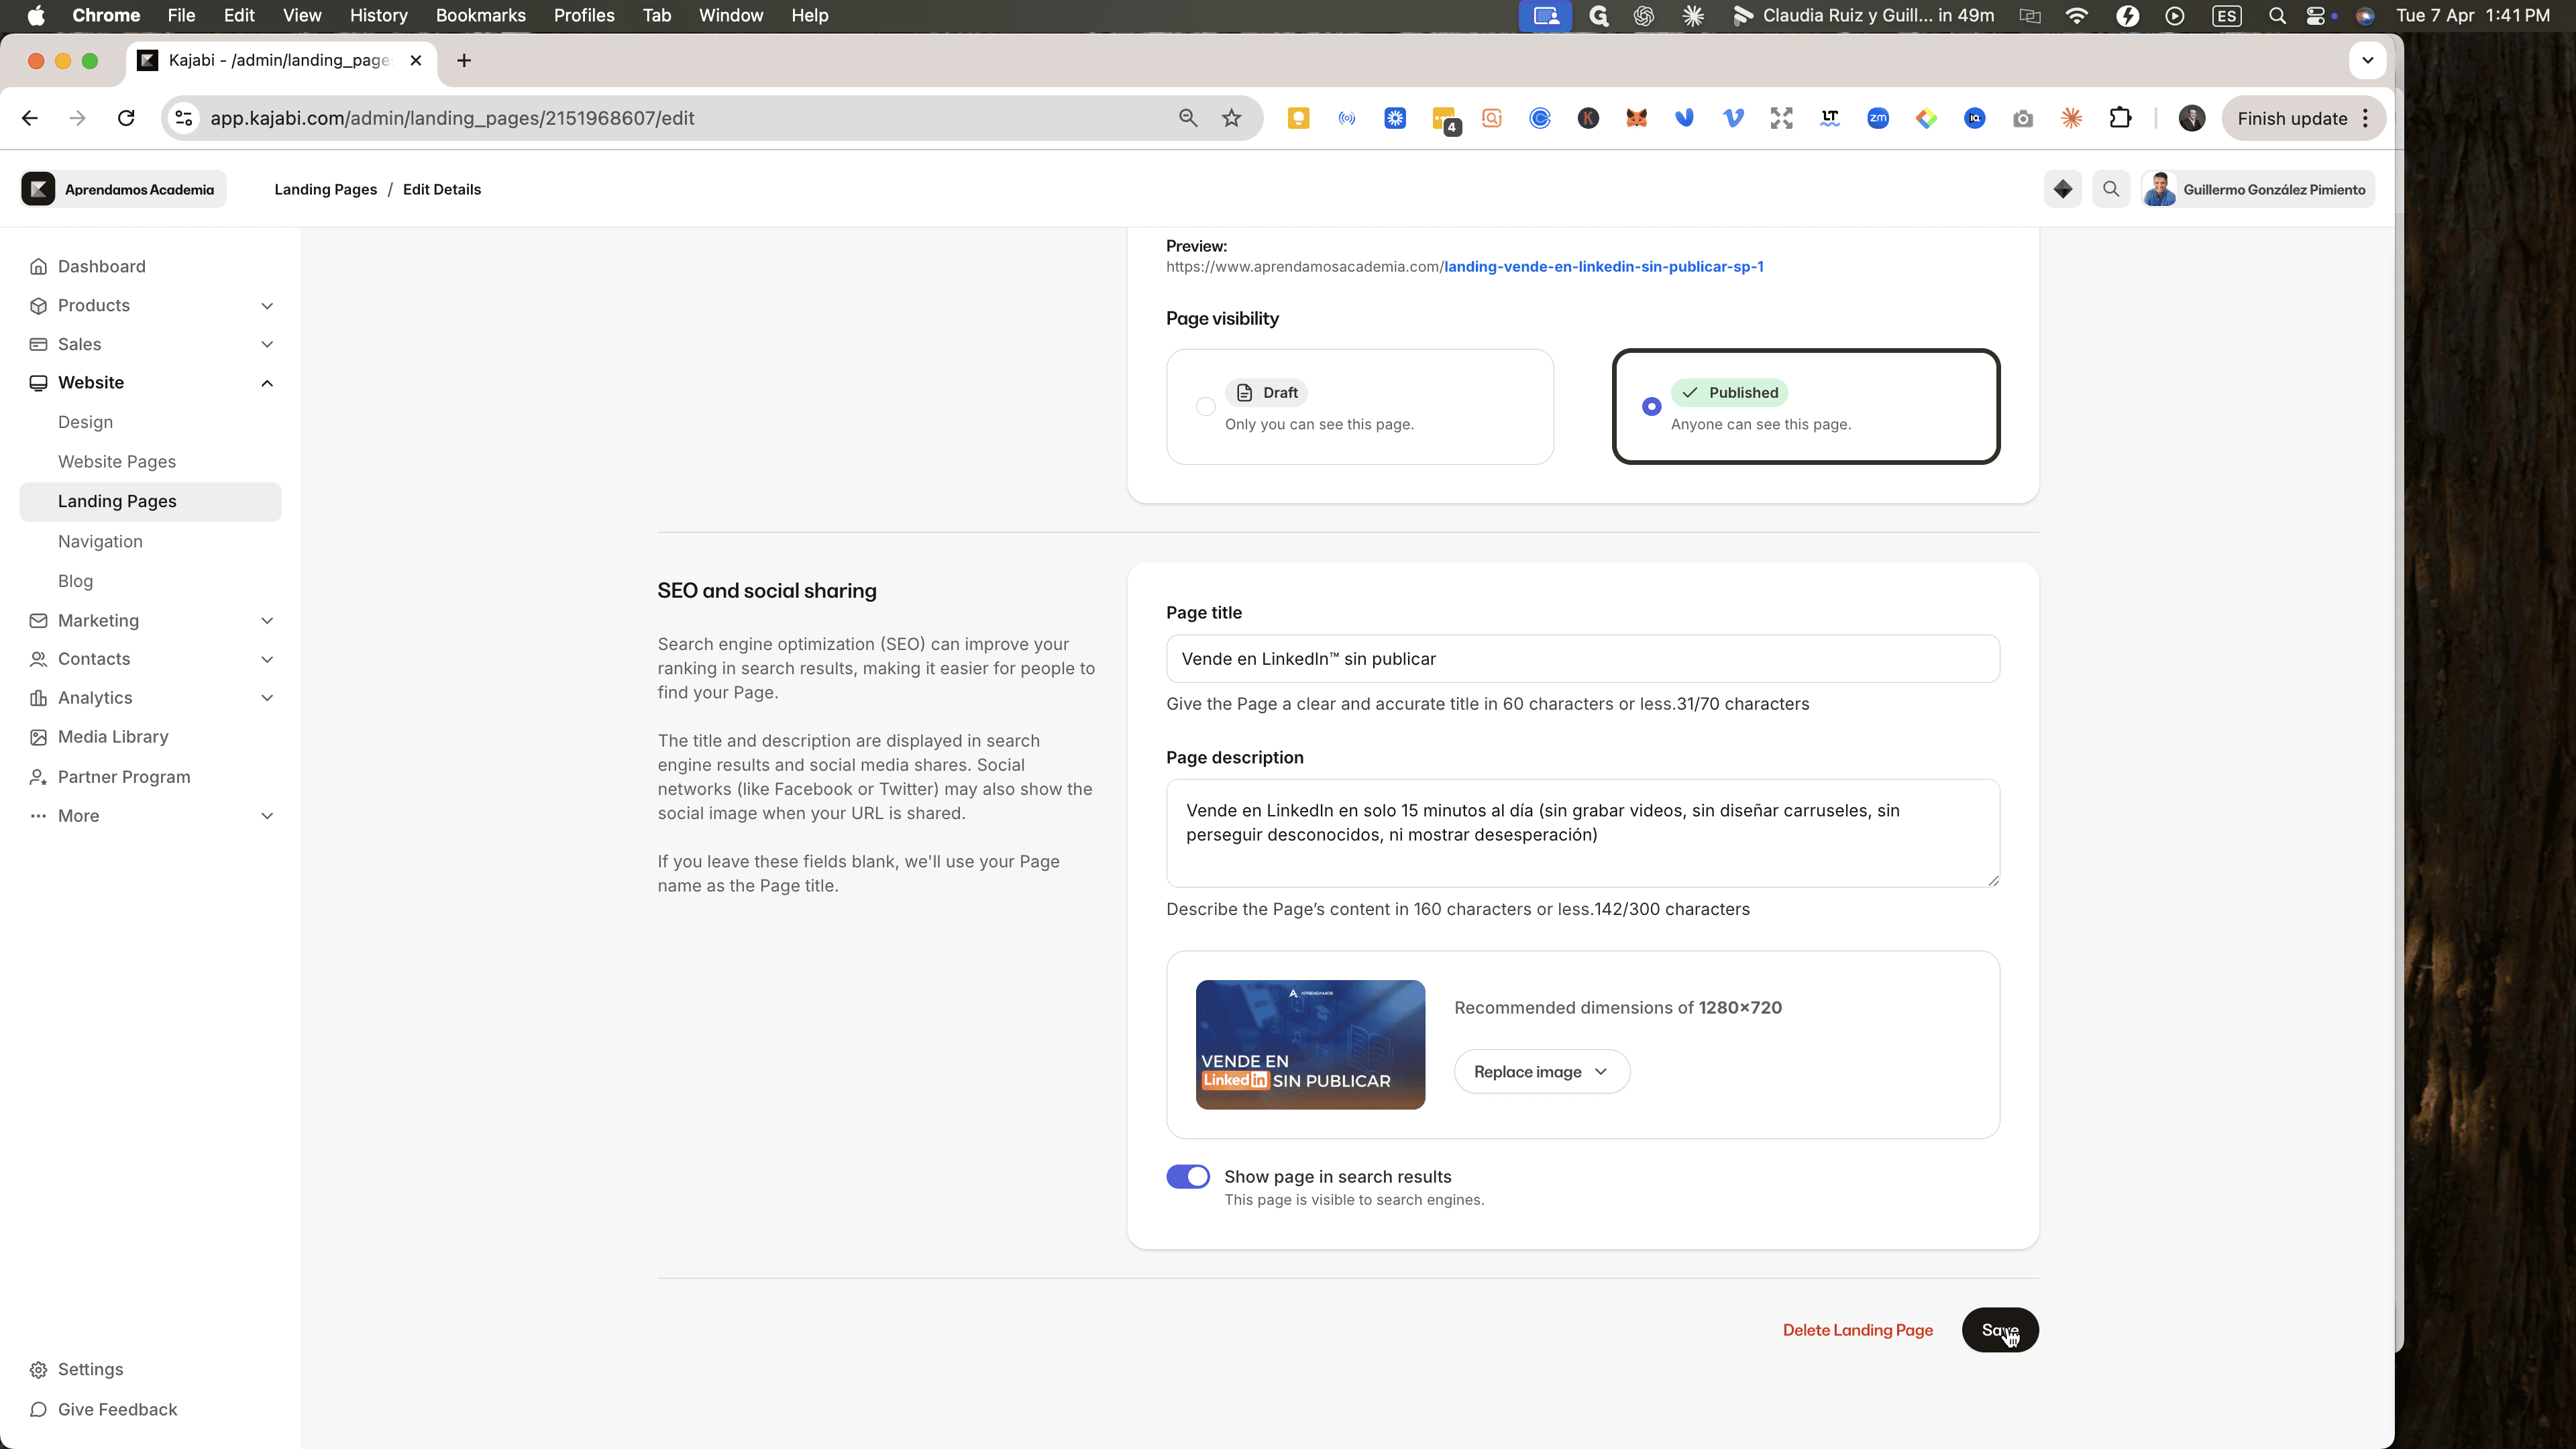
Task: Click Give Feedback speech bubble
Action: coord(38,1409)
